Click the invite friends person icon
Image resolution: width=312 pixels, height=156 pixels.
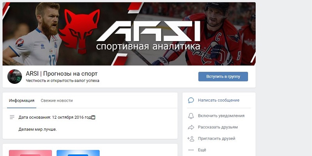[x=191, y=139]
